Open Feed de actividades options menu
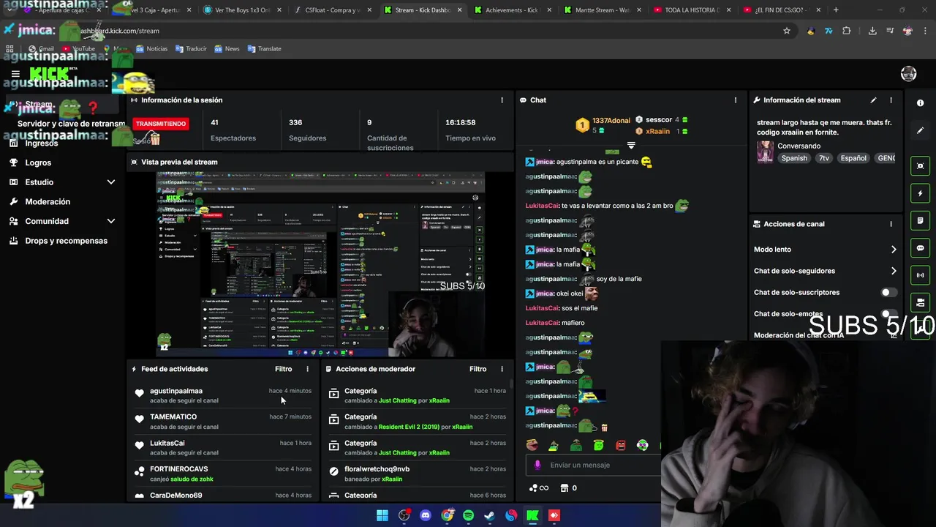936x527 pixels. click(x=307, y=369)
